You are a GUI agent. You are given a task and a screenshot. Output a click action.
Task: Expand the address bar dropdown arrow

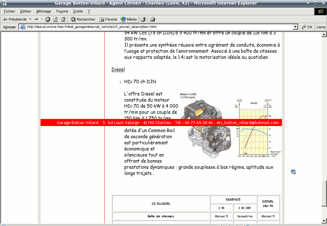[x=295, y=27]
